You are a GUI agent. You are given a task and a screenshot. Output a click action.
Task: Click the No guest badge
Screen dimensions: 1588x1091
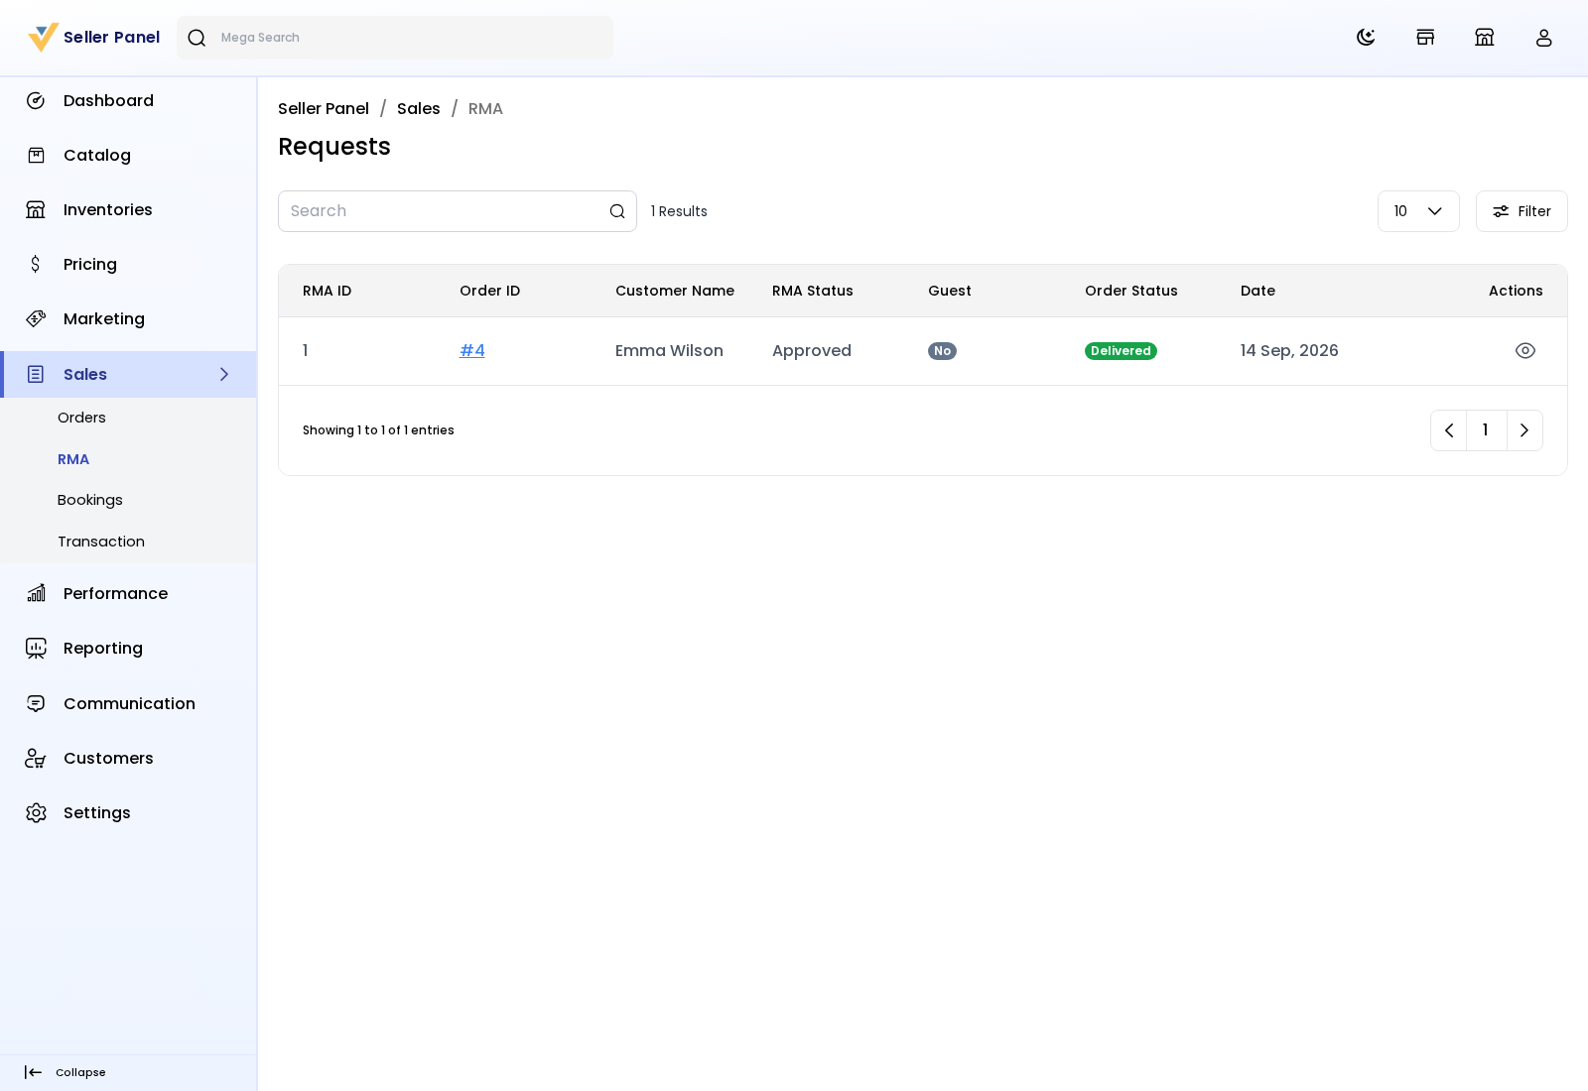pos(942,352)
